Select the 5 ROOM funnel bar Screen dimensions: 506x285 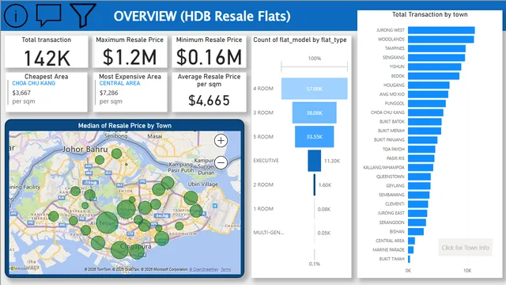coord(315,137)
